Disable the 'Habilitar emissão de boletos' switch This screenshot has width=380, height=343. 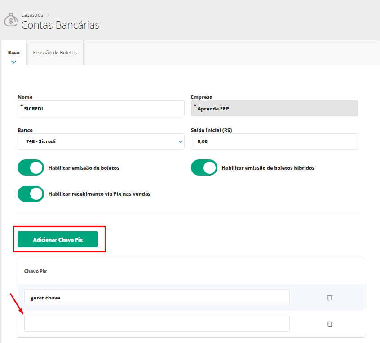click(31, 167)
